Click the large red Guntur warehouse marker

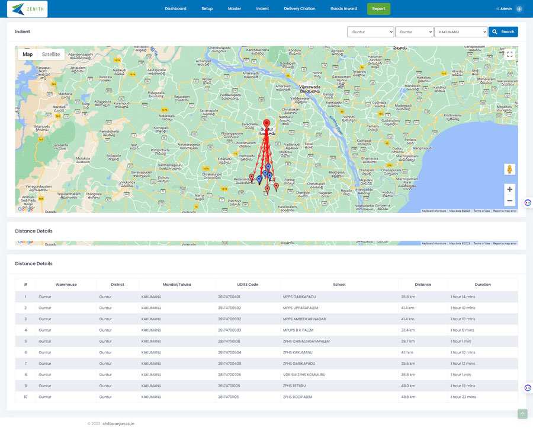(x=267, y=124)
